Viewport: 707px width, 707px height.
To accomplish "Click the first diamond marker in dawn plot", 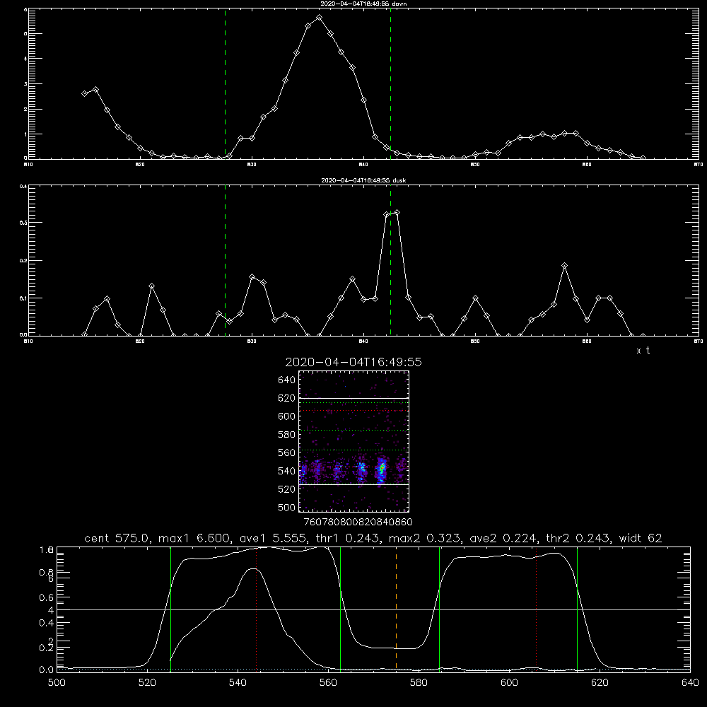I will 84,94.
